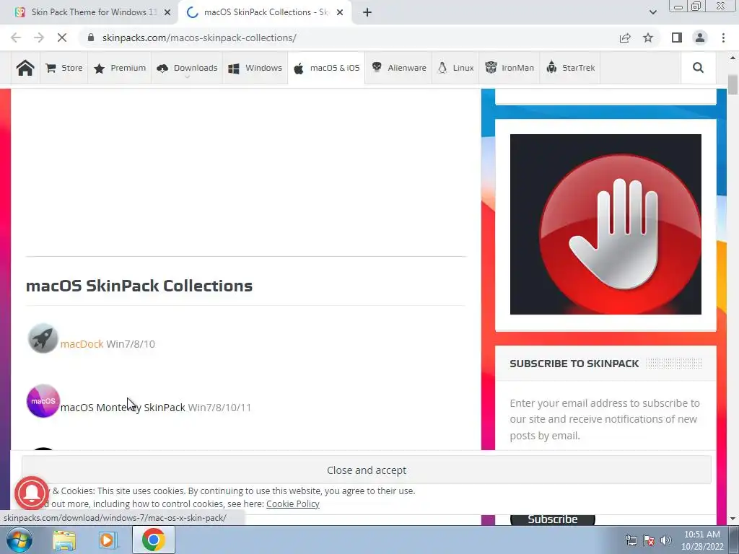Open the site search magnifier
This screenshot has height=554, width=739.
click(698, 68)
